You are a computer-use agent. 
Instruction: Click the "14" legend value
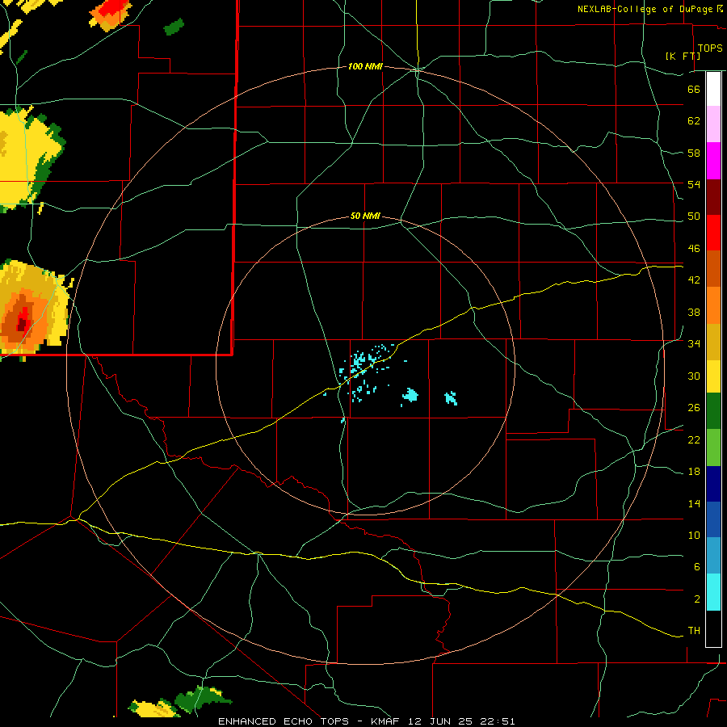coord(694,503)
